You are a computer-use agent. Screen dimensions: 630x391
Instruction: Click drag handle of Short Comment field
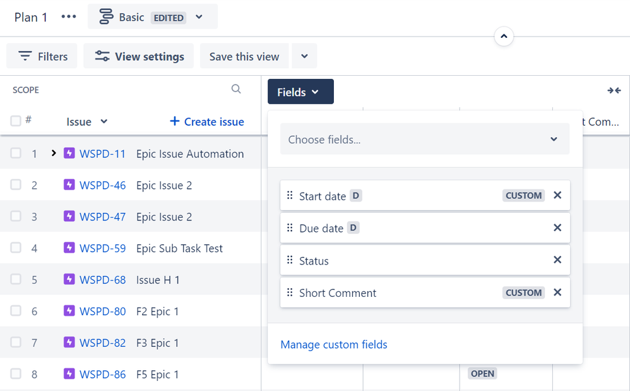click(x=290, y=292)
